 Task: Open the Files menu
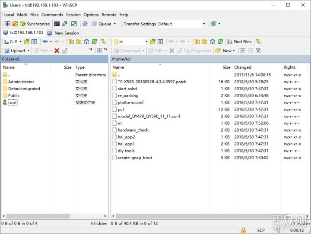pos(34,15)
